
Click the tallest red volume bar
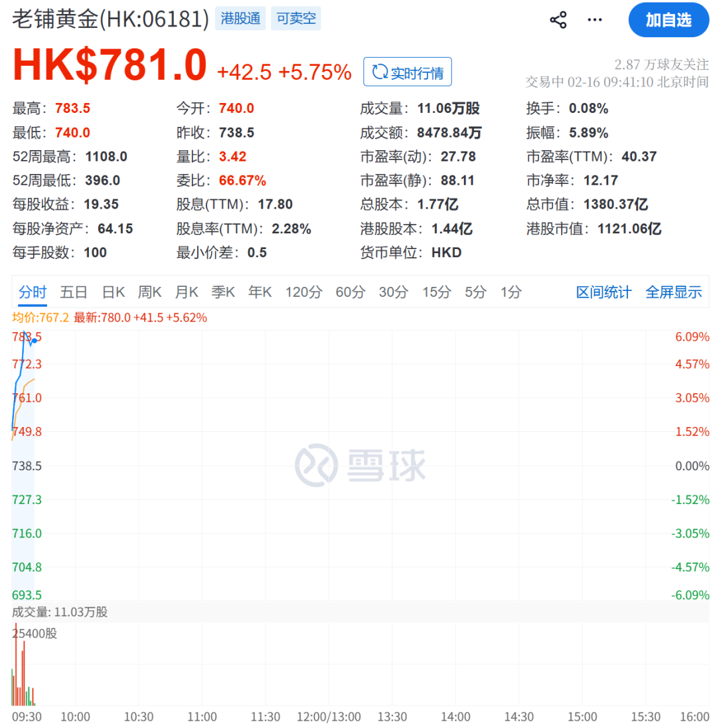tap(16, 664)
